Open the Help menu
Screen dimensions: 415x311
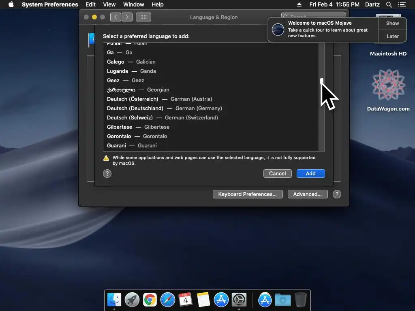click(x=157, y=4)
